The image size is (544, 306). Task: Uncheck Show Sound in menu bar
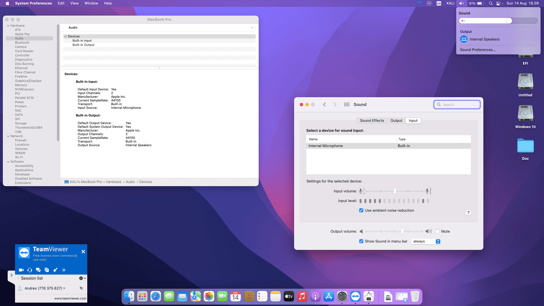[x=361, y=241]
